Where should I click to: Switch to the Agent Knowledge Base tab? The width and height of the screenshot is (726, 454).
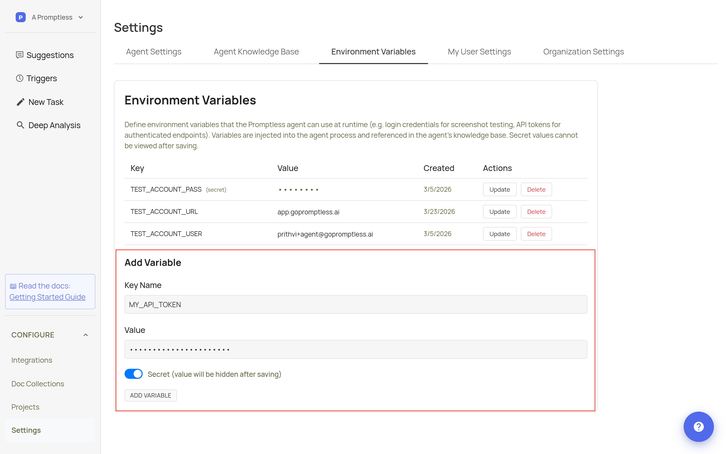pyautogui.click(x=256, y=51)
